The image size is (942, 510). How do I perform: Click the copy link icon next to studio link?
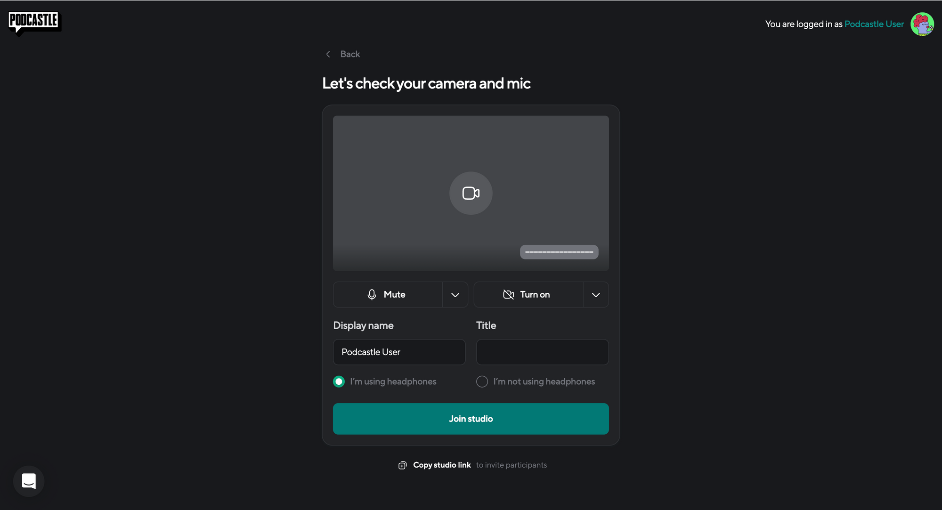[402, 465]
